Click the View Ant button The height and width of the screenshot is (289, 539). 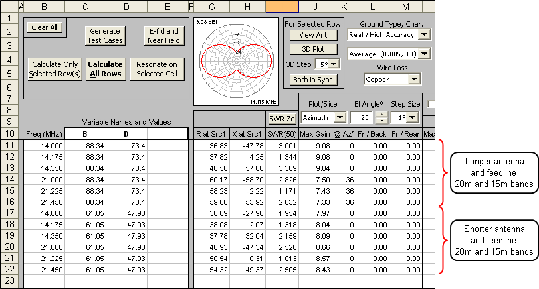(313, 35)
